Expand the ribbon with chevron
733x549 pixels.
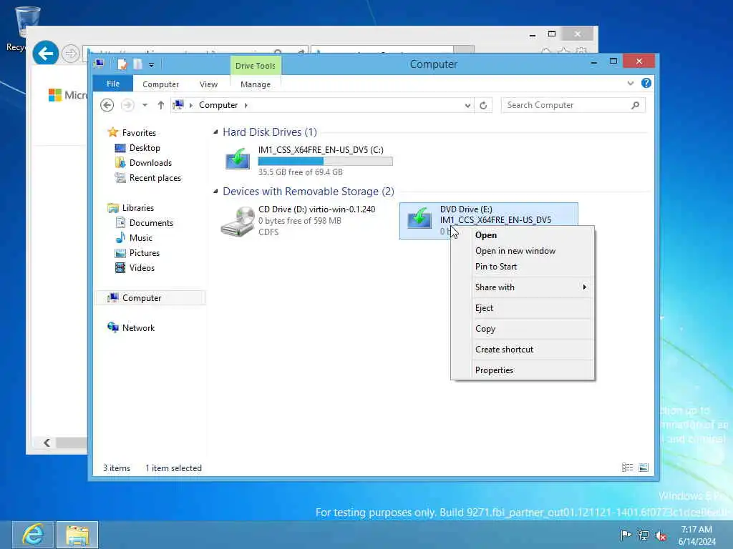click(x=630, y=83)
